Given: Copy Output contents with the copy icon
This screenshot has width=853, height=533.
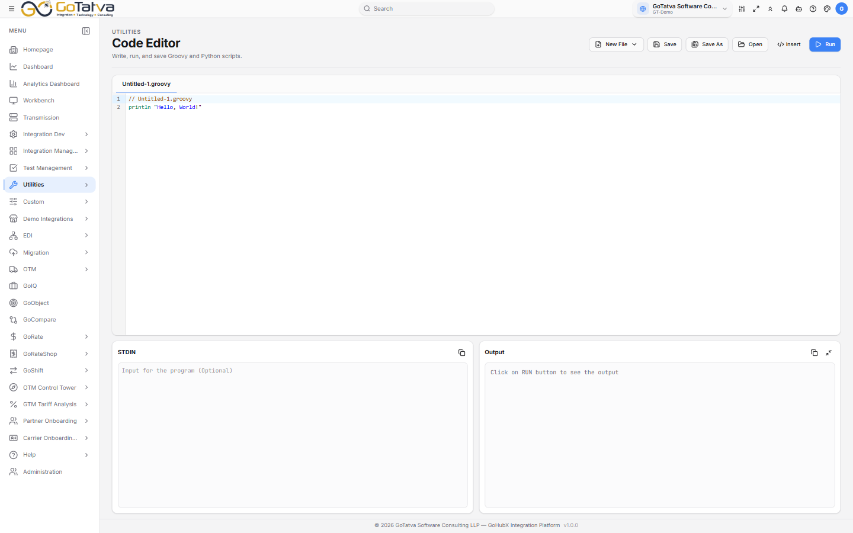Looking at the screenshot, I should point(814,353).
